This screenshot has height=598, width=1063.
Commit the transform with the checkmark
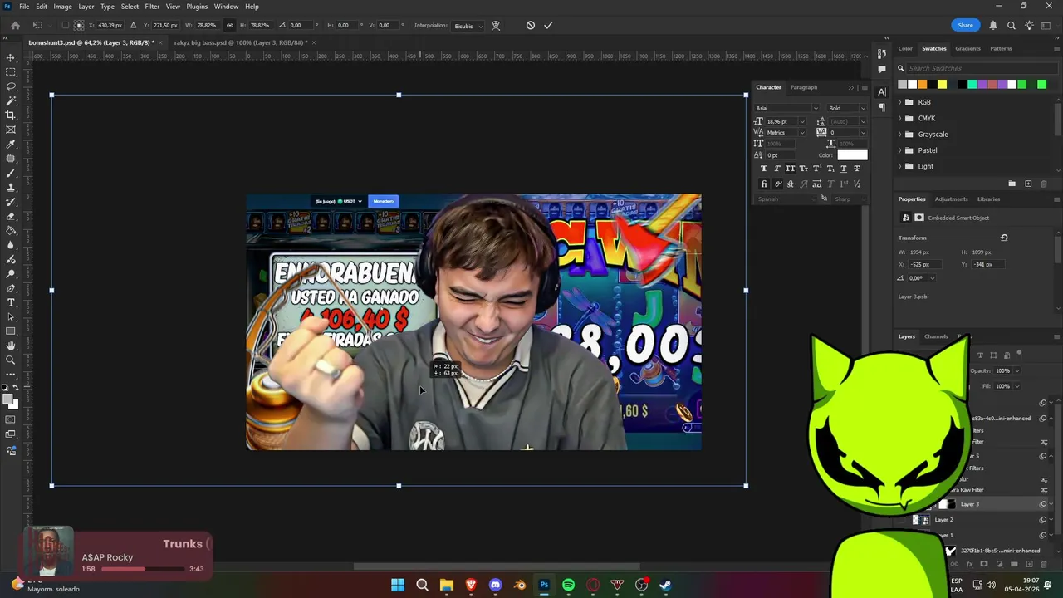(548, 25)
